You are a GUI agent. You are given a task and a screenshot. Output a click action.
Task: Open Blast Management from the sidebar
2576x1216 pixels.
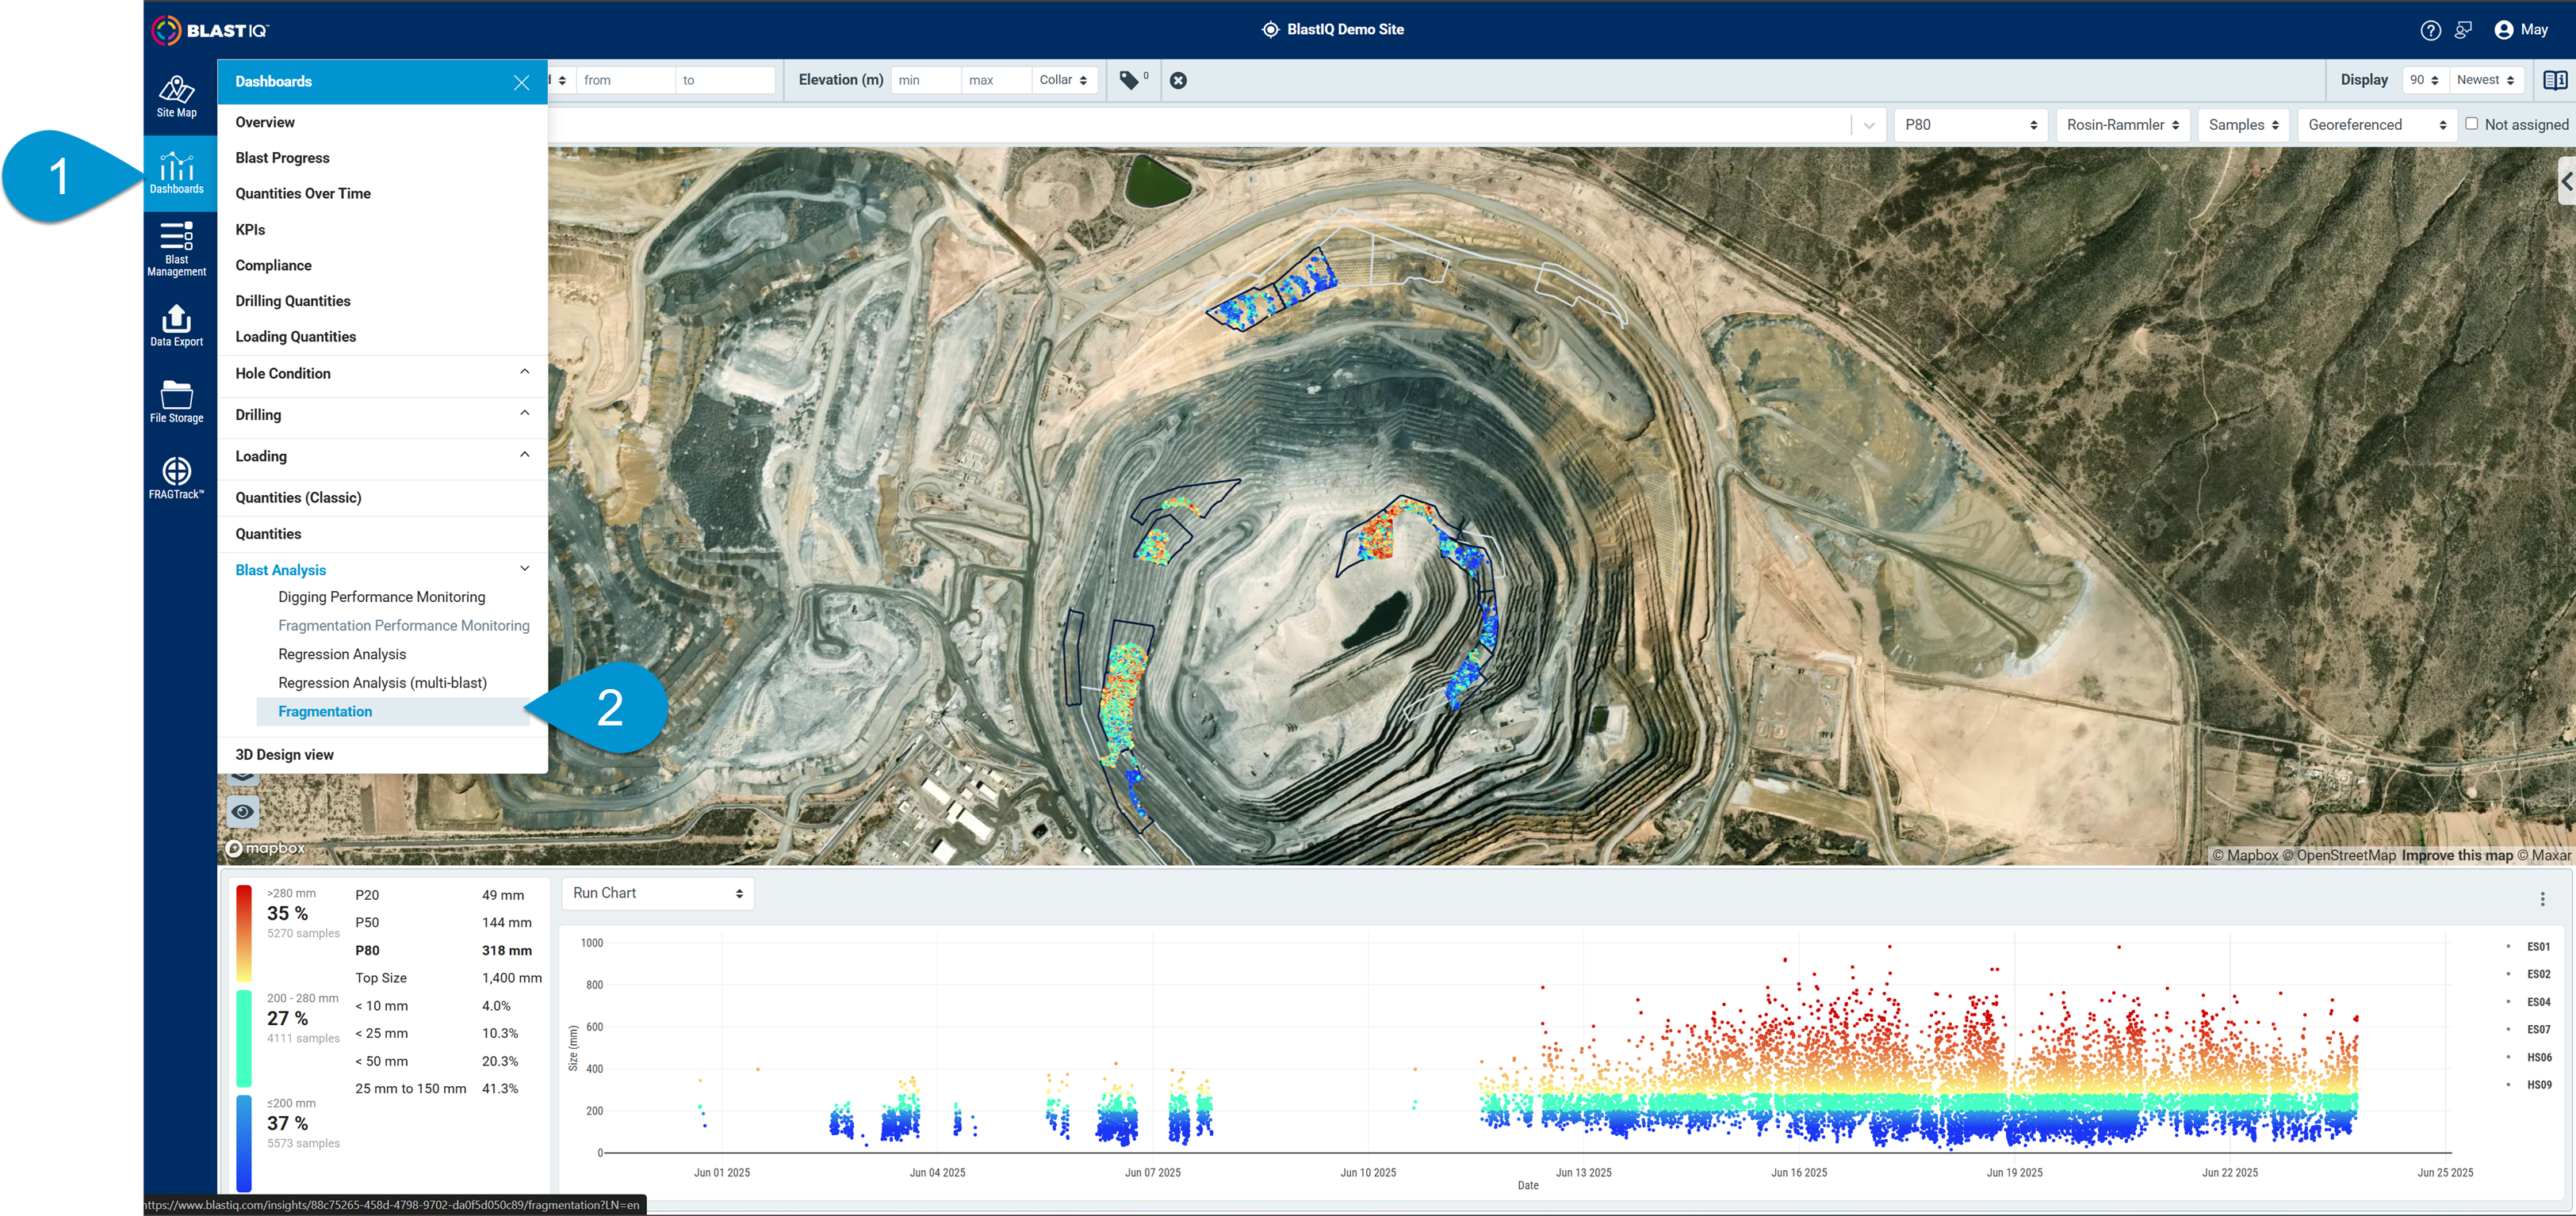tap(177, 249)
